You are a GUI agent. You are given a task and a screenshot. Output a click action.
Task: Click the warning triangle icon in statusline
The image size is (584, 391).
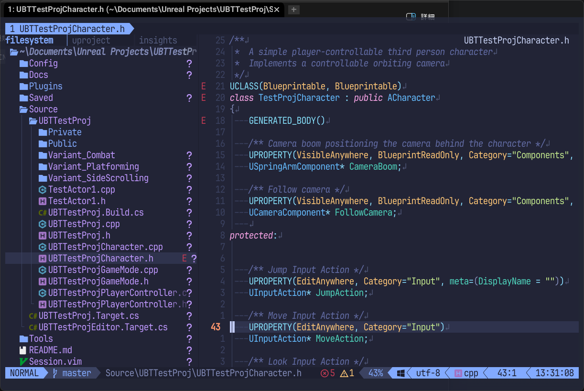pyautogui.click(x=344, y=373)
